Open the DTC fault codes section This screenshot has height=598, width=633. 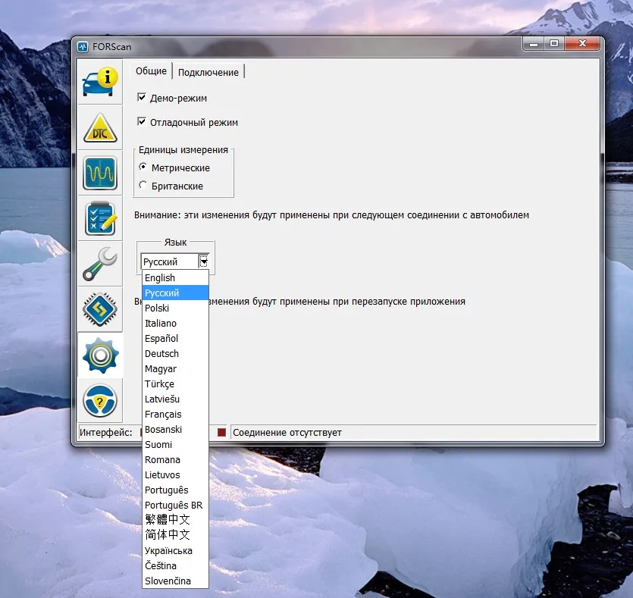pos(100,128)
